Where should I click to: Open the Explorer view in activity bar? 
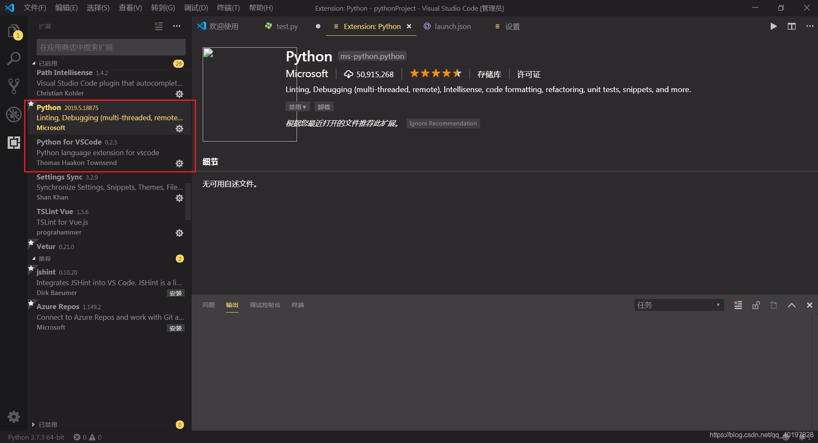(14, 32)
